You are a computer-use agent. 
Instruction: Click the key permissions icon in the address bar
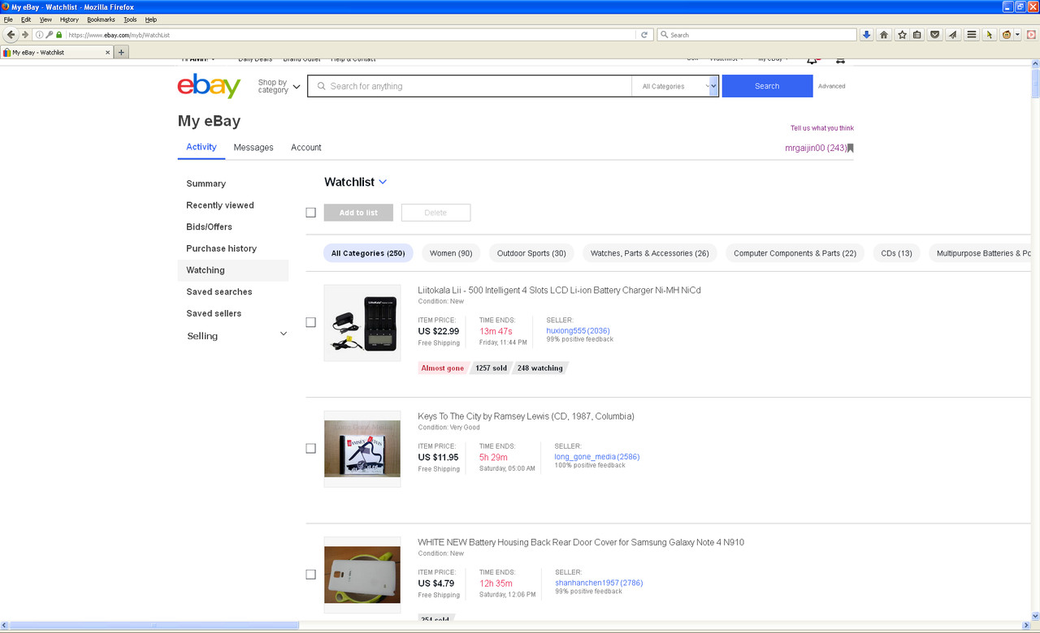50,35
